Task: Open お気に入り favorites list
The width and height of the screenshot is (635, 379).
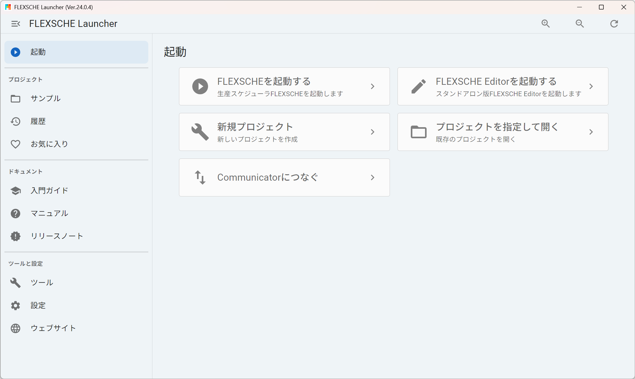Action: click(x=49, y=144)
